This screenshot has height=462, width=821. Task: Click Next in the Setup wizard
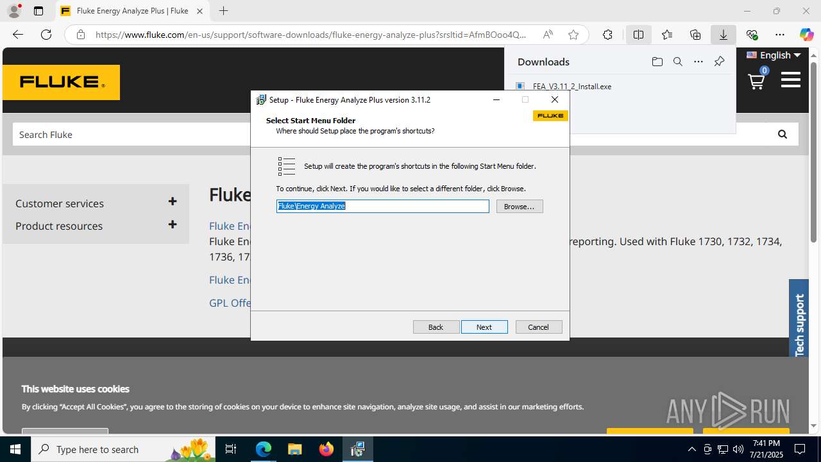pos(484,327)
